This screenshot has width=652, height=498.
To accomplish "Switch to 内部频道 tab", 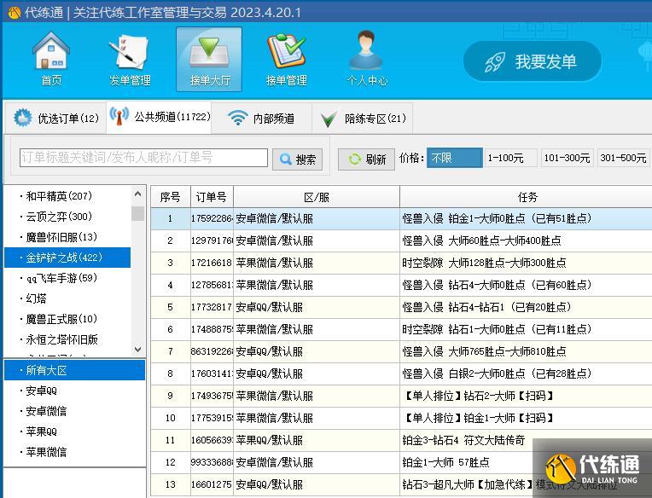I will (x=262, y=119).
